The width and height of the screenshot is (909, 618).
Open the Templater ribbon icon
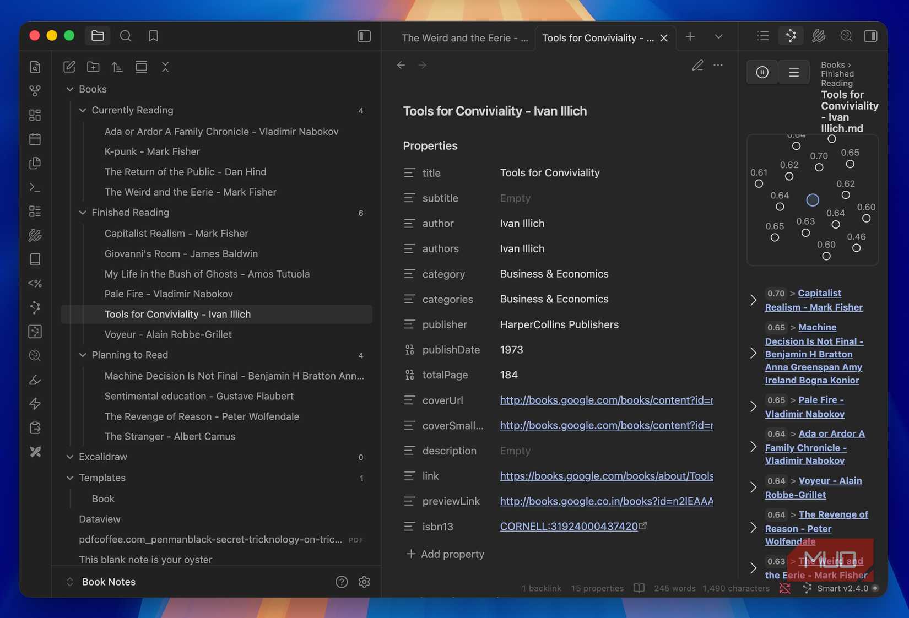(35, 283)
